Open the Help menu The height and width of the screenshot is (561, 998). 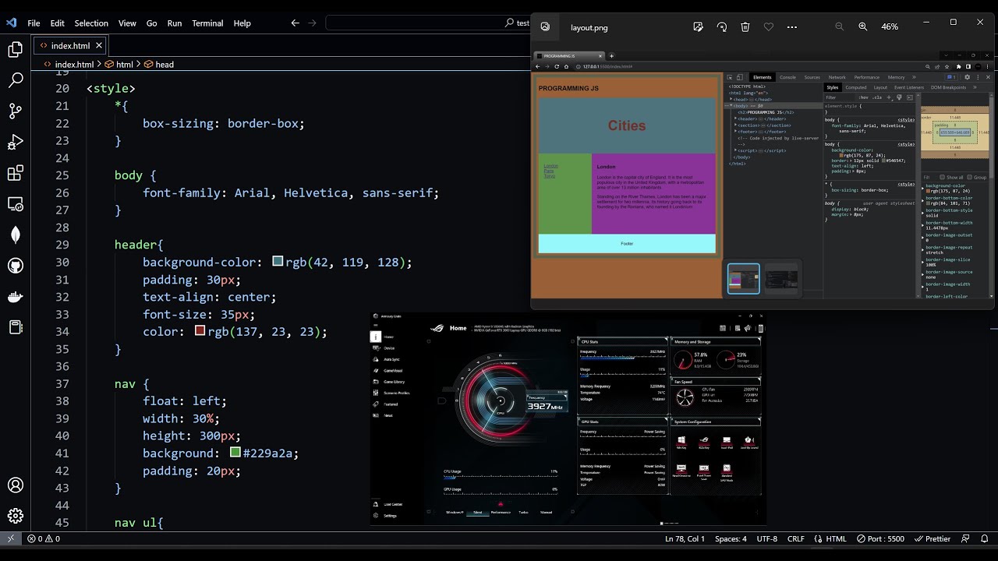click(242, 23)
